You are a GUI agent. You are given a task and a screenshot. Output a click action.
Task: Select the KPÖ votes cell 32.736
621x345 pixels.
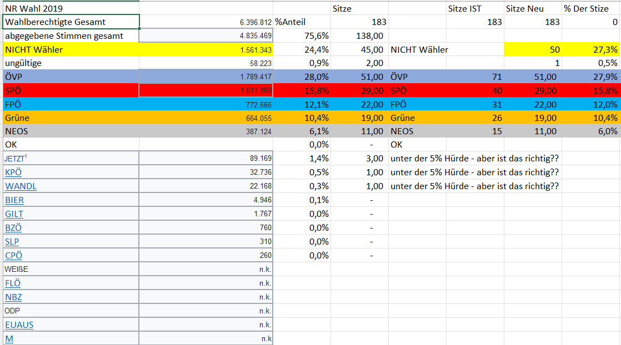[x=206, y=172]
